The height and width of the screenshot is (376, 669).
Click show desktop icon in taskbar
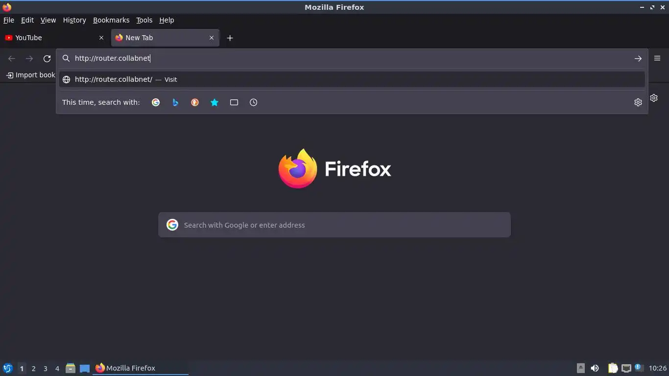coord(85,368)
